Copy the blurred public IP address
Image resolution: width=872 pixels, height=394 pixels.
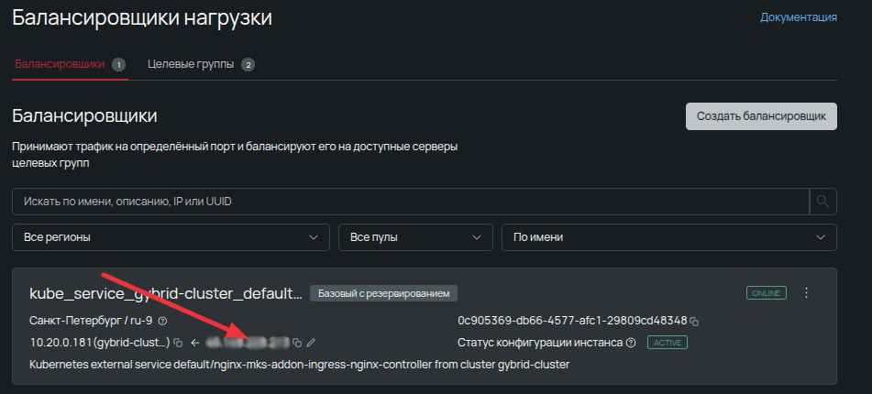click(297, 343)
